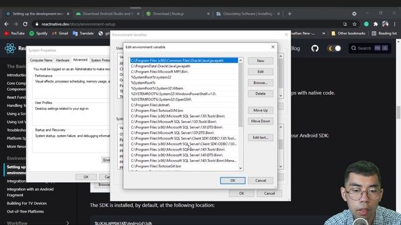
Task: Open Building For TV Devices sidebar link
Action: [26, 203]
